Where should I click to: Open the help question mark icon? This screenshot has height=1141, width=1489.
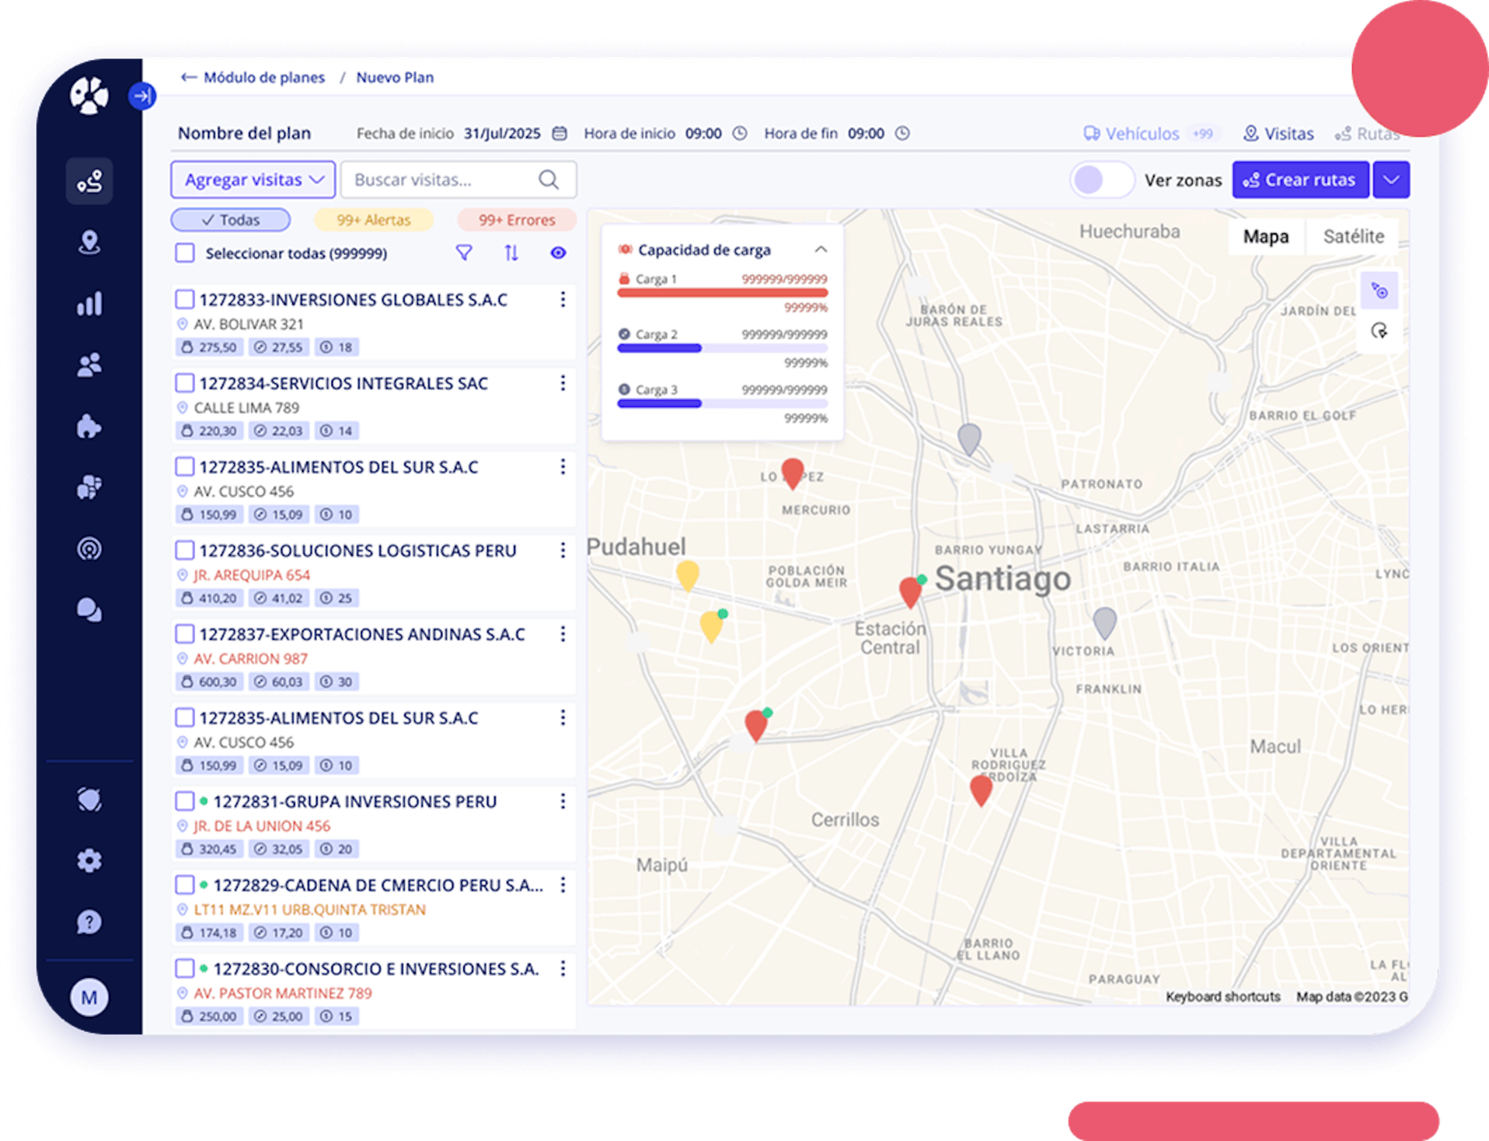tap(89, 922)
